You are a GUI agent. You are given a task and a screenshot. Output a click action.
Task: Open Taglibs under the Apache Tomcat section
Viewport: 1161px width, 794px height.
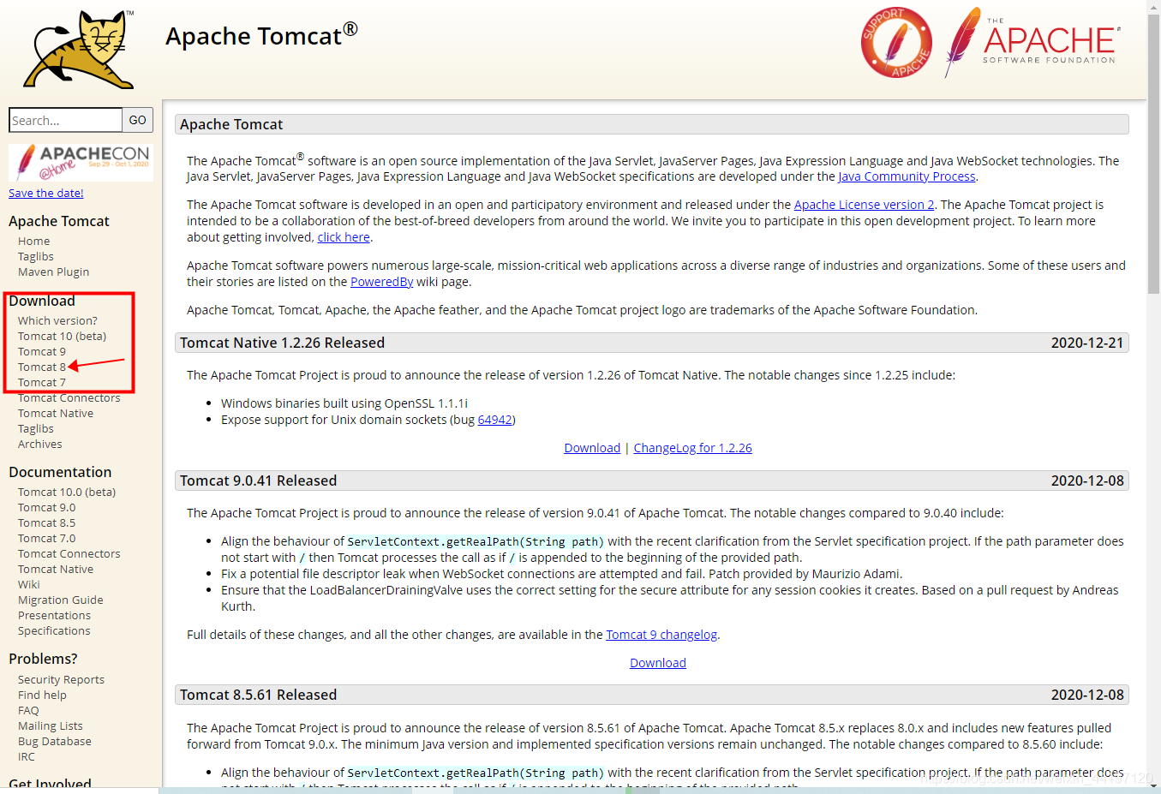(x=36, y=257)
